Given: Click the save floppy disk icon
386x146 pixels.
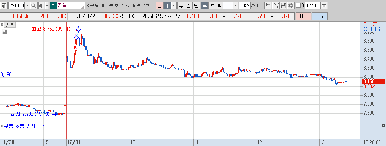Looking at the screenshot, I should click(284, 5).
